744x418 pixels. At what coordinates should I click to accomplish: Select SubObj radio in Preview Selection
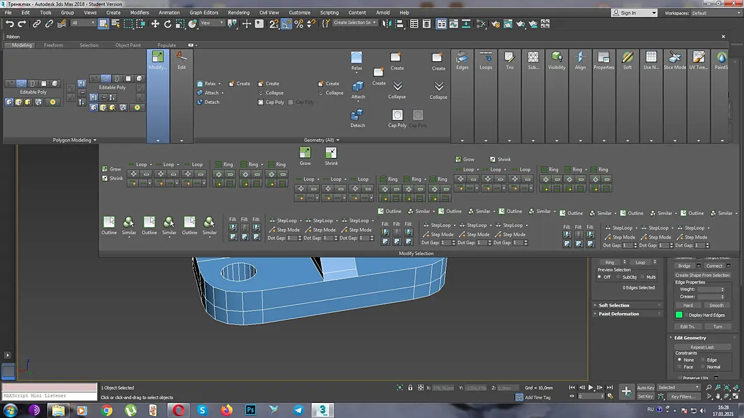(619, 277)
